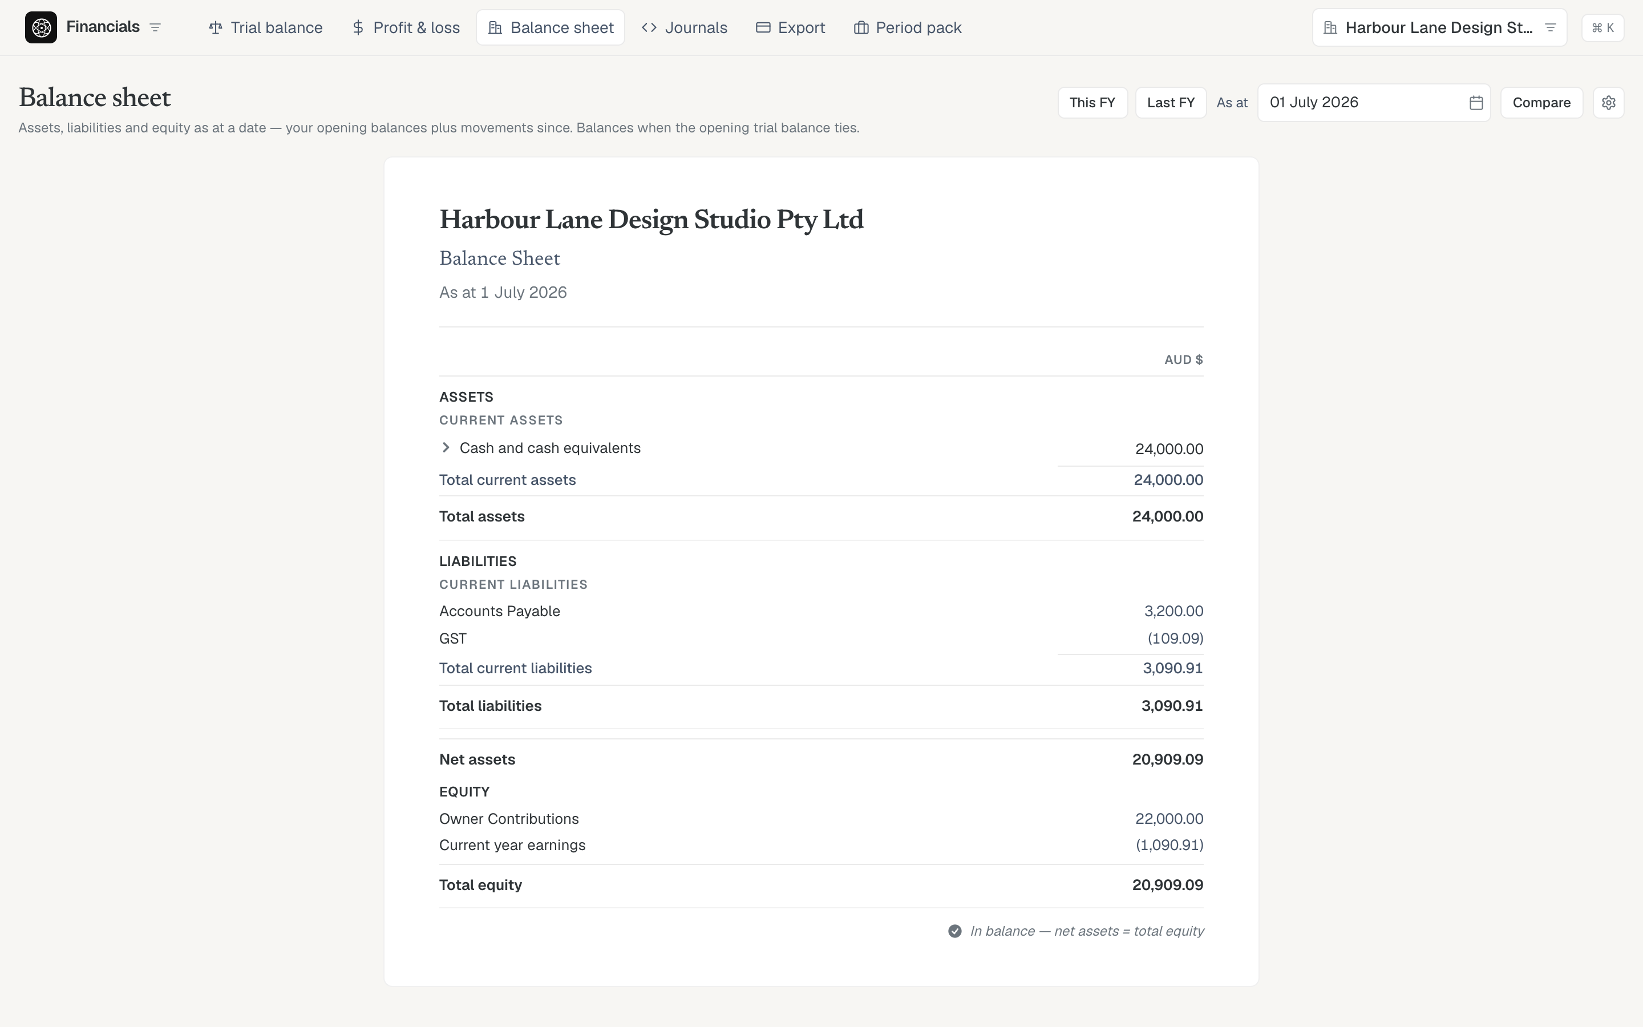Viewport: 1643px width, 1027px height.
Task: Click the dollar icon for Profit & loss
Action: click(358, 28)
